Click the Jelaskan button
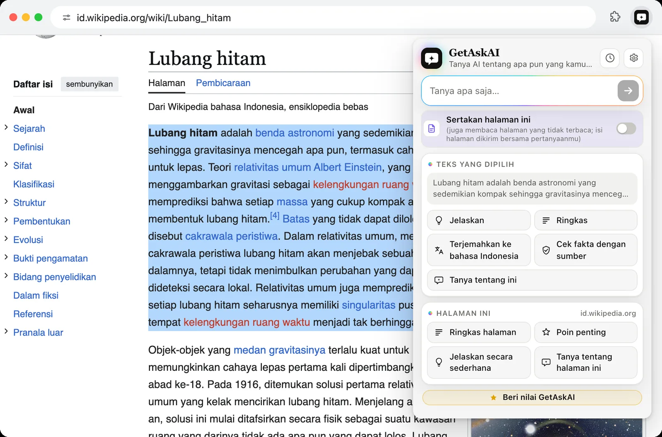The image size is (662, 437). point(479,220)
